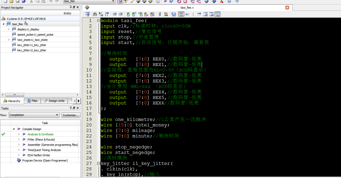Open Quartus Help via the question mark icon
The image size is (341, 178).
[229, 2]
